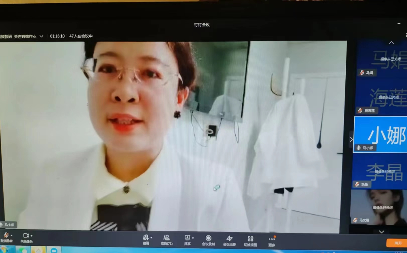Viewport: 407px width, 253px height.
Task: Select 杨海莲 participant tile
Action: pyautogui.click(x=381, y=97)
